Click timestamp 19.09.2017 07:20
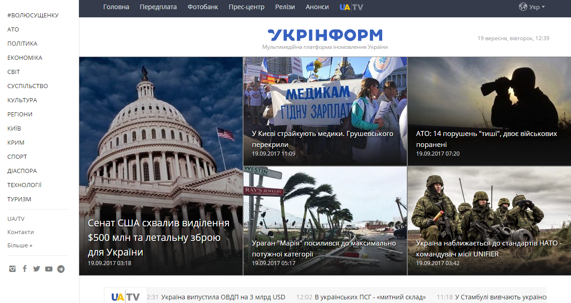 pyautogui.click(x=438, y=154)
